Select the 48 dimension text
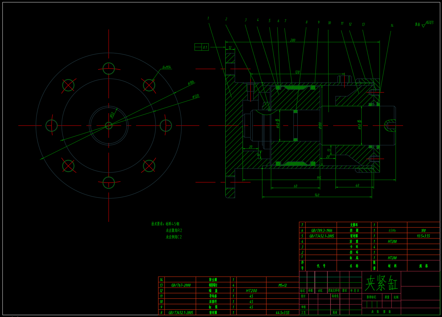This screenshot has width=442, height=317. pos(357,186)
